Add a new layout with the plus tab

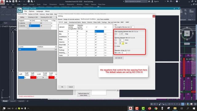point(27,101)
